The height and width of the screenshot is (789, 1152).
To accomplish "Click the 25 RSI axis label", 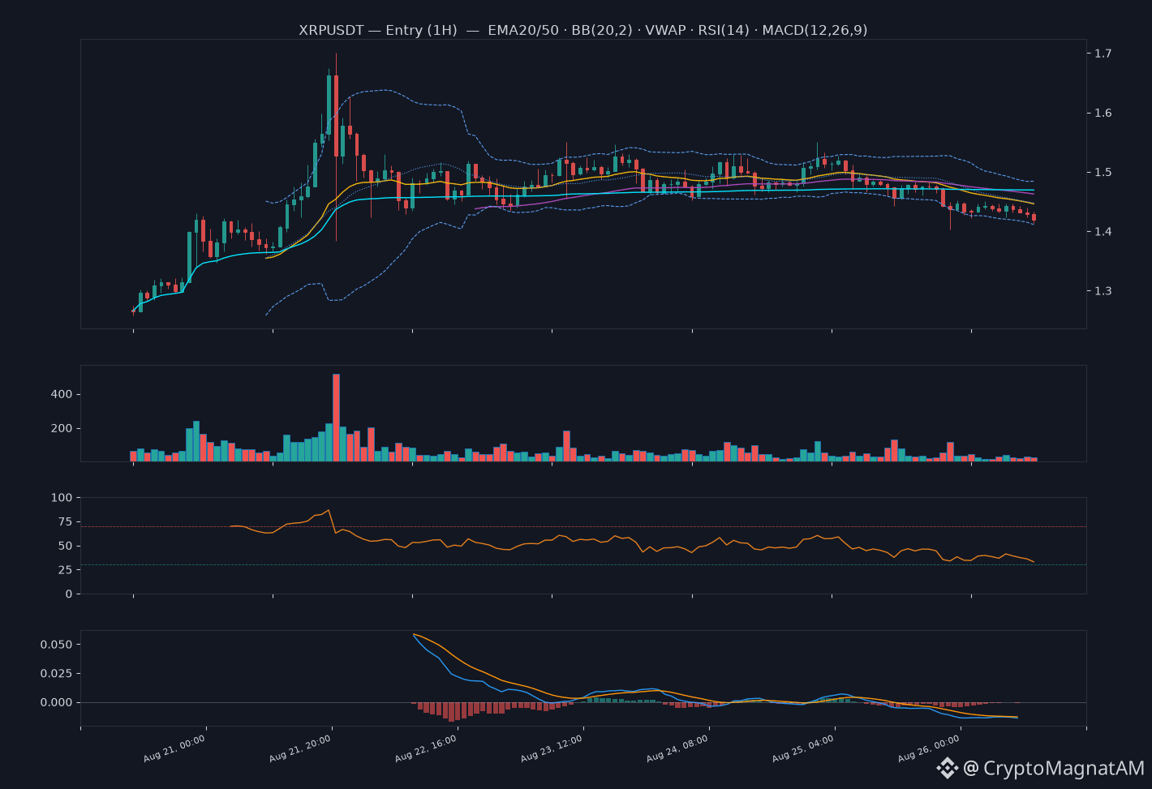I will [x=67, y=570].
